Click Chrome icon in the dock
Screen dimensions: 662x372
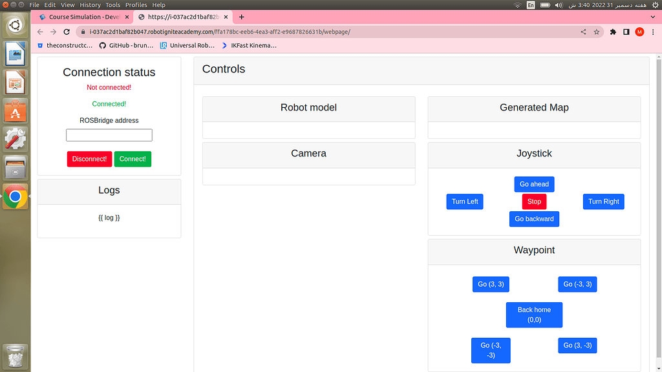click(16, 196)
